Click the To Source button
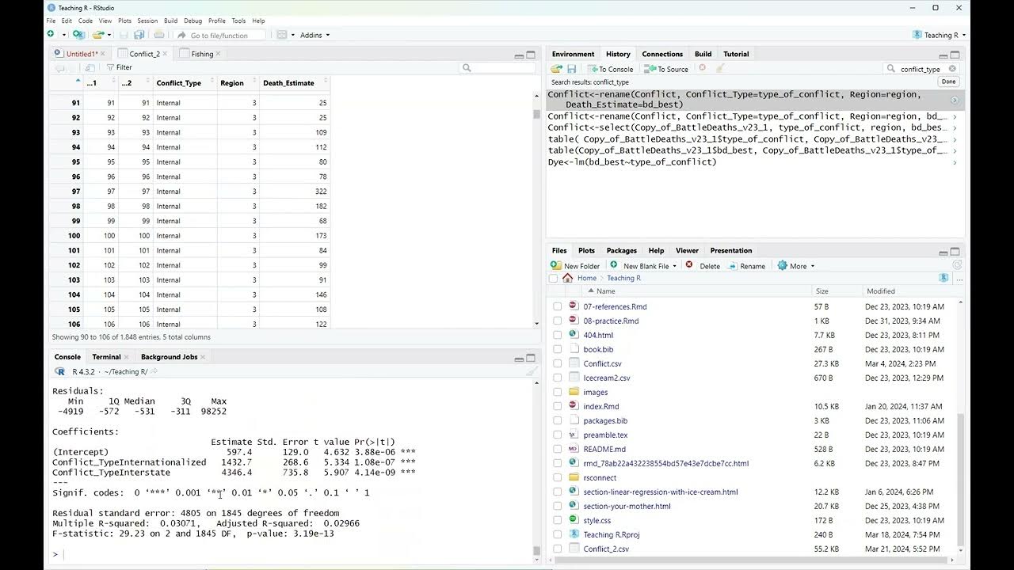The image size is (1014, 570). (666, 69)
